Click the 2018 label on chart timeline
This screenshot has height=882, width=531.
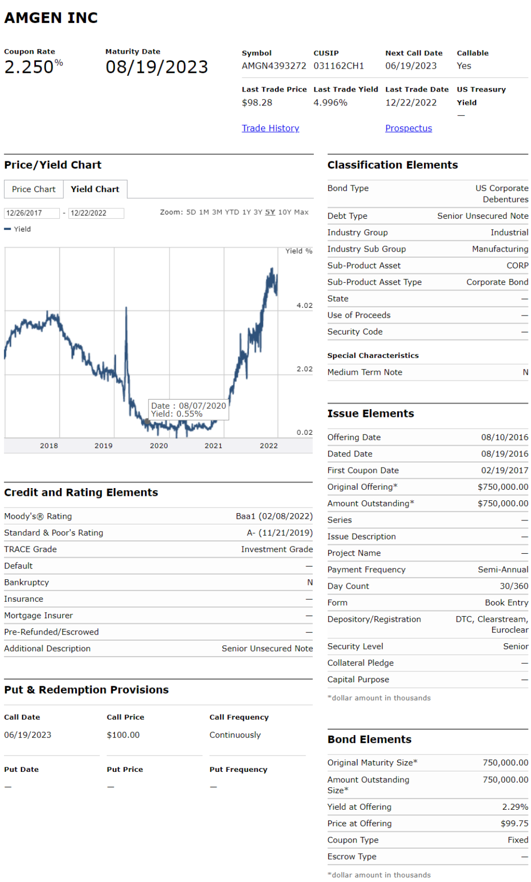click(49, 446)
